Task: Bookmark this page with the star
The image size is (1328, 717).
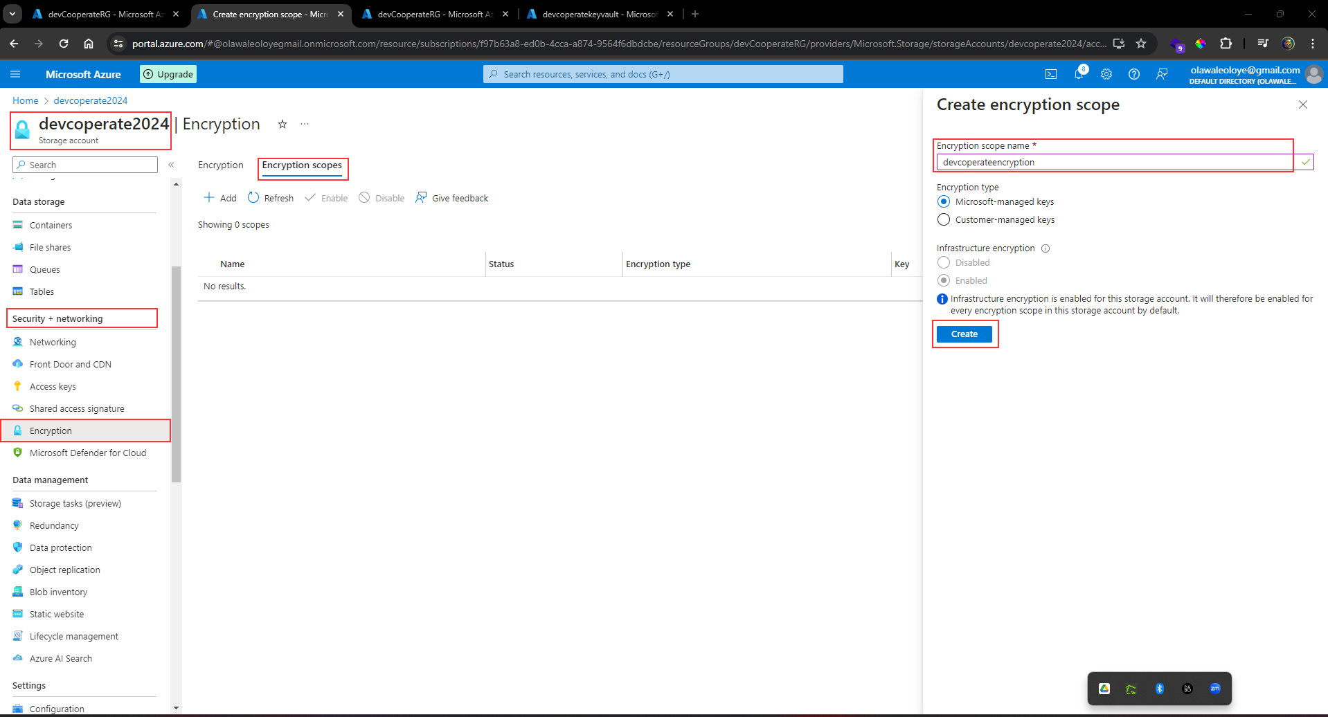Action: [1141, 44]
